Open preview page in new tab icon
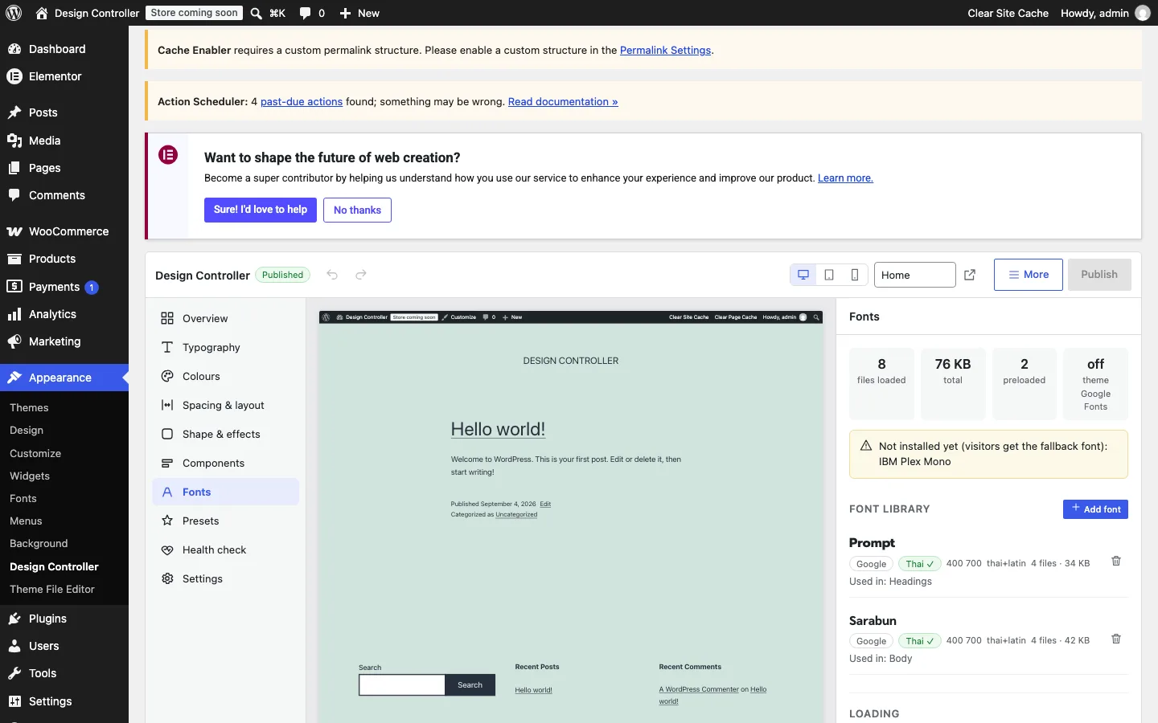Screen dimensions: 1158x723 tap(970, 275)
